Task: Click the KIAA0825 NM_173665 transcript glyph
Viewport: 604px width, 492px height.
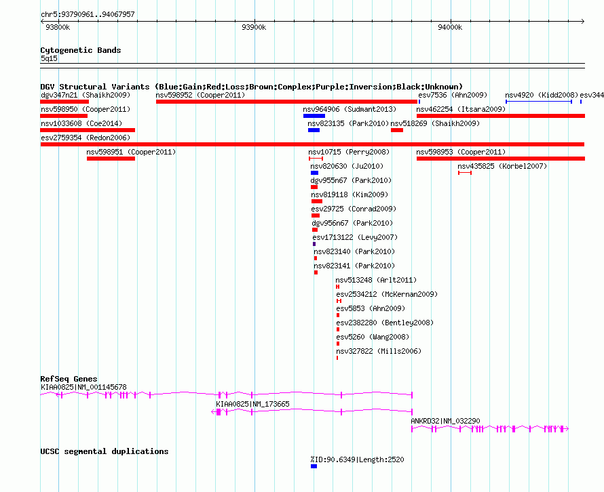Action: point(312,412)
